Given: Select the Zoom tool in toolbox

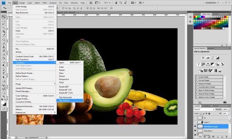Looking at the screenshot, I should tap(4, 96).
